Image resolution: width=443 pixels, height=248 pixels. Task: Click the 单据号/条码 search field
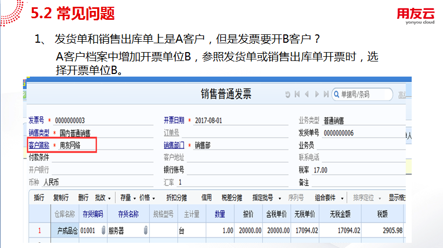pyautogui.click(x=365, y=94)
